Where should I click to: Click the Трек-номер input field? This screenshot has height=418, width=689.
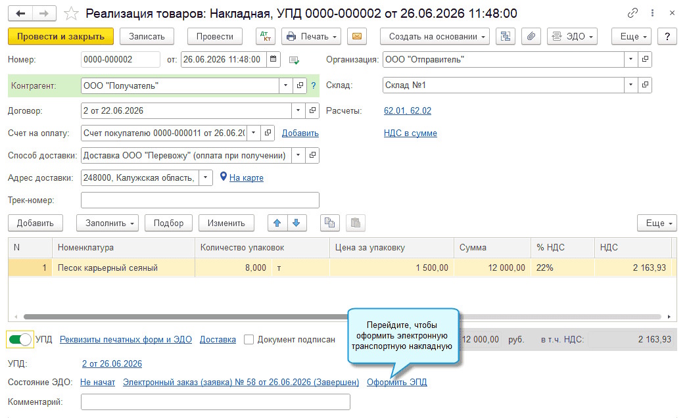click(x=200, y=200)
